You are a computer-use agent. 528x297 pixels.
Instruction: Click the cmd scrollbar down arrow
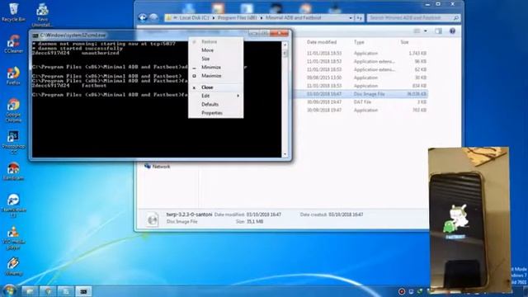tap(285, 154)
